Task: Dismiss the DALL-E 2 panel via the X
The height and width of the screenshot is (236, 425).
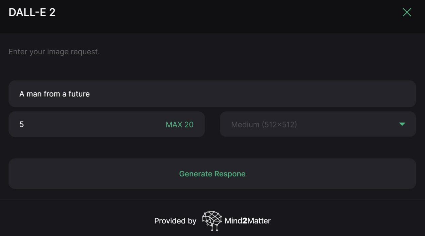Action: tap(407, 12)
